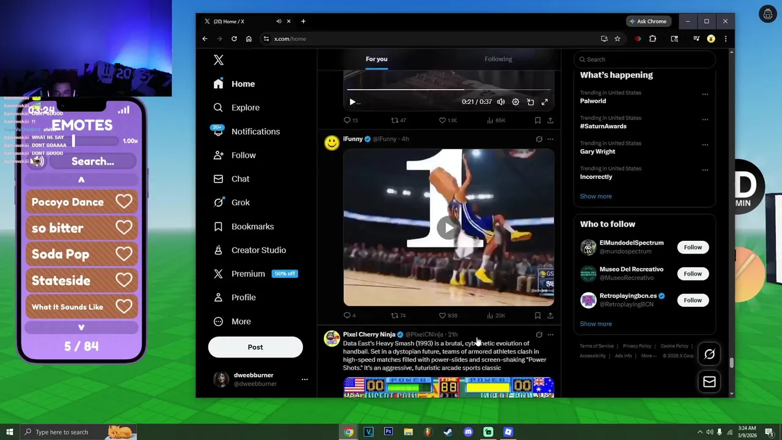Open the Chrome three-dot menu

[725, 38]
